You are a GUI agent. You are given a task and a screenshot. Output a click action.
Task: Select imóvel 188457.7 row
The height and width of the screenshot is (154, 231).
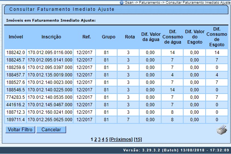(16, 75)
